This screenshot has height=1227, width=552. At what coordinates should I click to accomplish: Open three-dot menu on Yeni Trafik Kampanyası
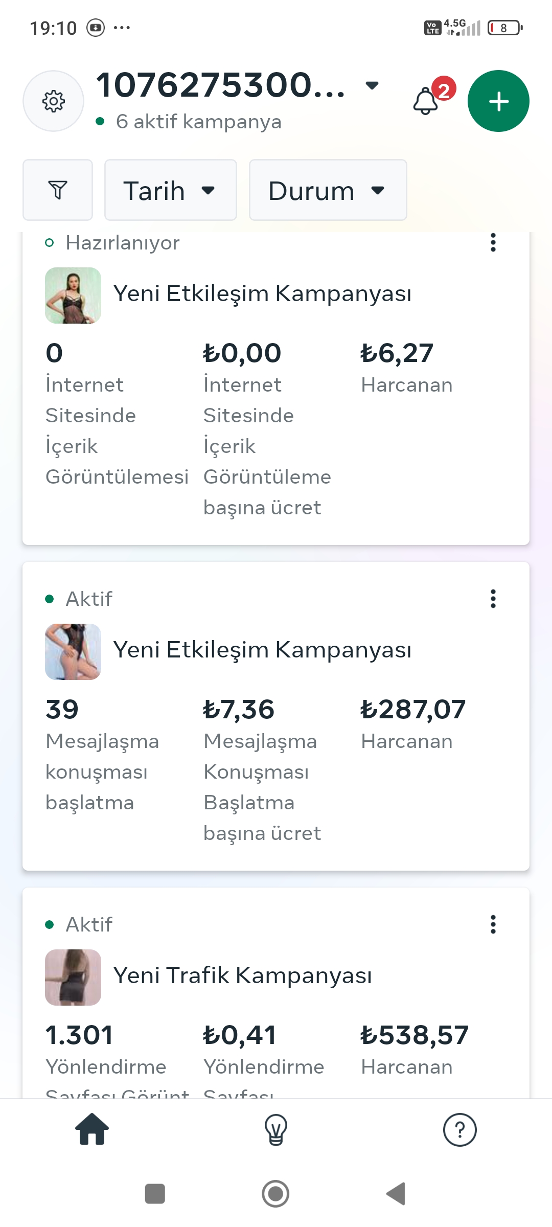[493, 924]
